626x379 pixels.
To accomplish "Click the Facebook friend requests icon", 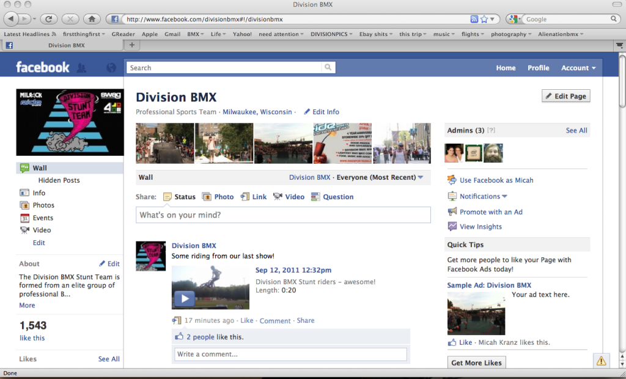I will pos(81,68).
